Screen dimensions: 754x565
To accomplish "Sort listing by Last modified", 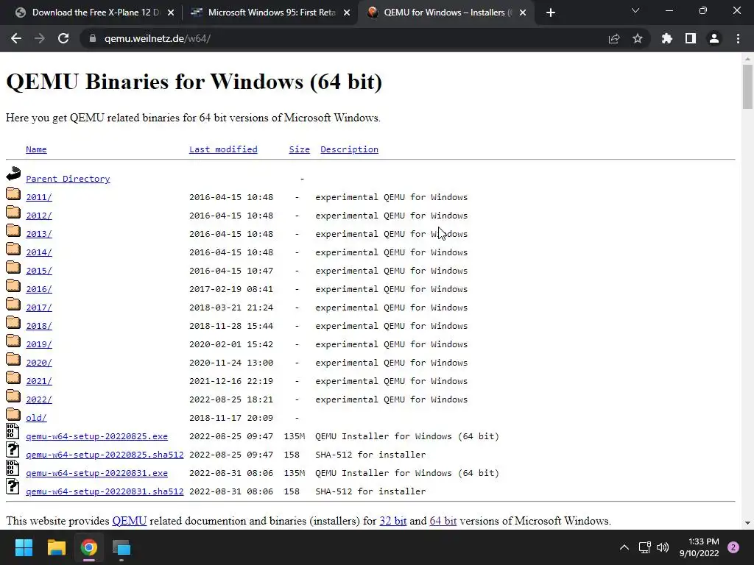I will (223, 149).
